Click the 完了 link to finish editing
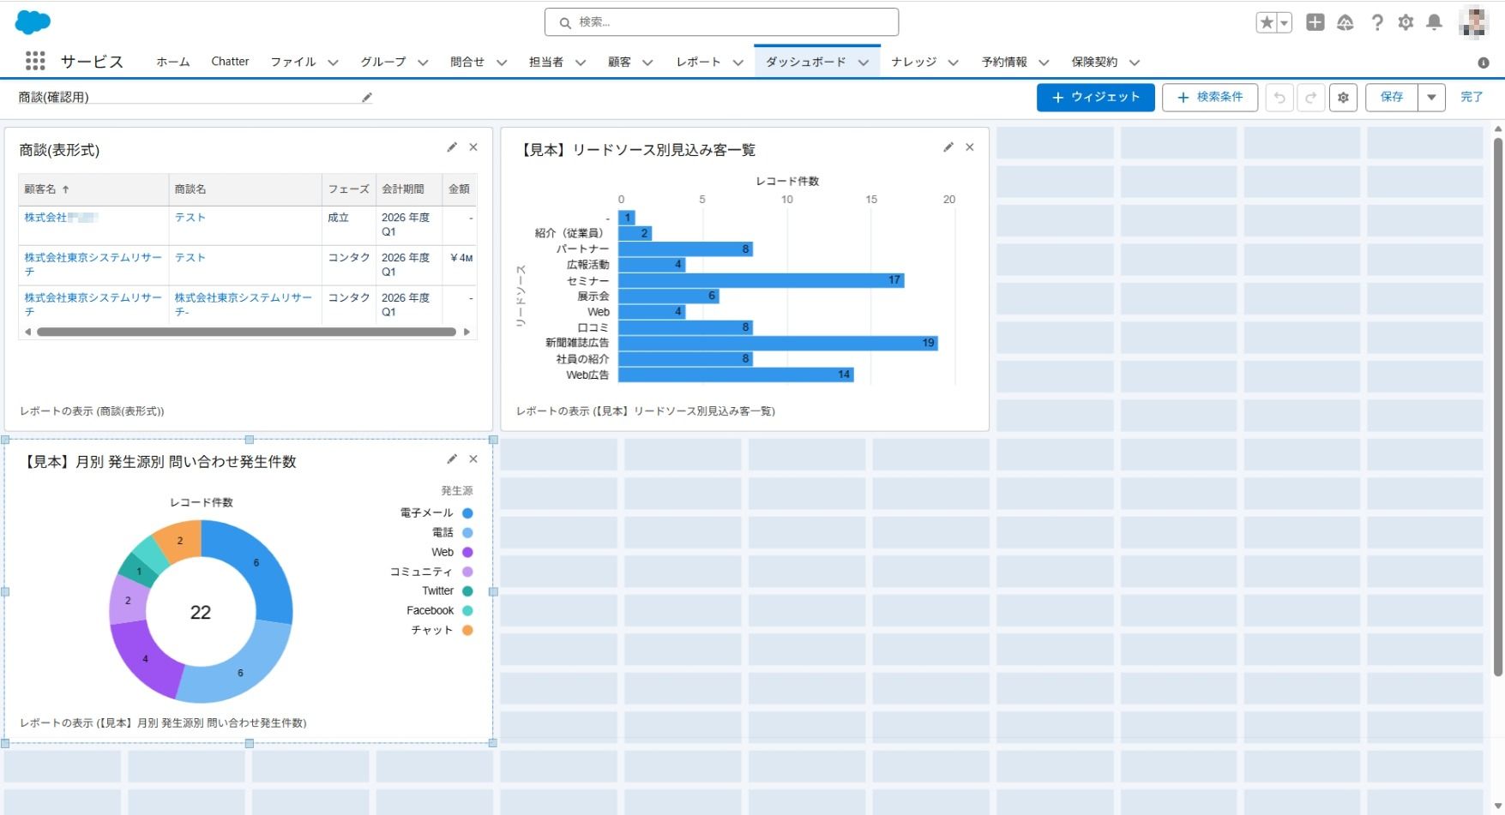Image resolution: width=1505 pixels, height=815 pixels. point(1472,98)
